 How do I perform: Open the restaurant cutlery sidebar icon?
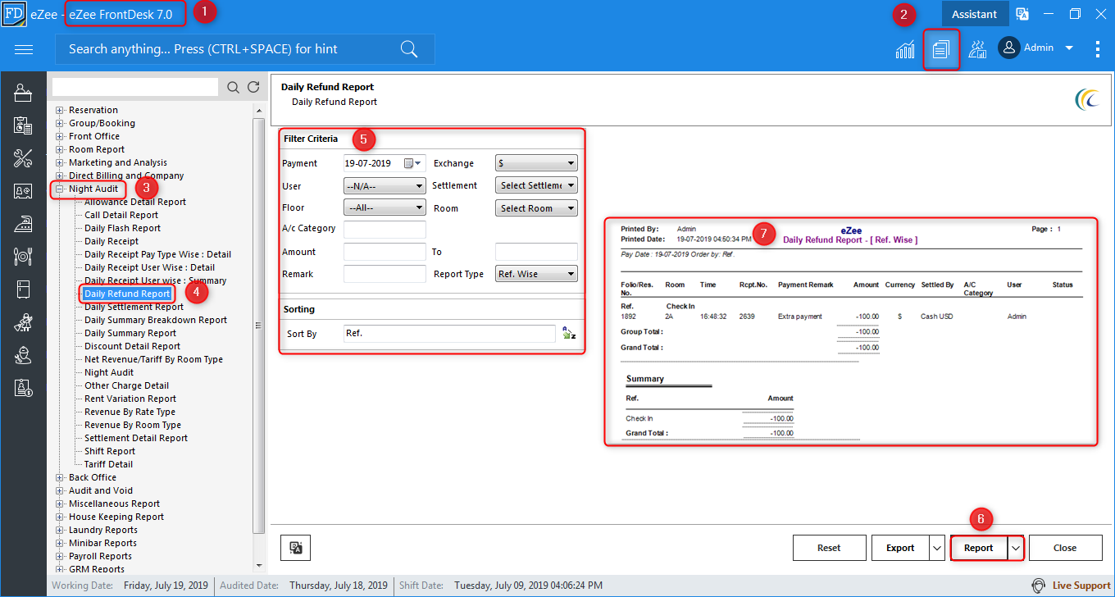(23, 257)
